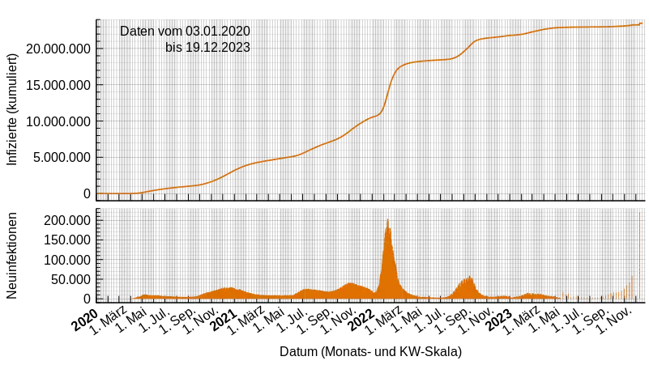The width and height of the screenshot is (649, 365).
Task: Click the "1. März" label directly after 2021
Action: click(x=246, y=320)
